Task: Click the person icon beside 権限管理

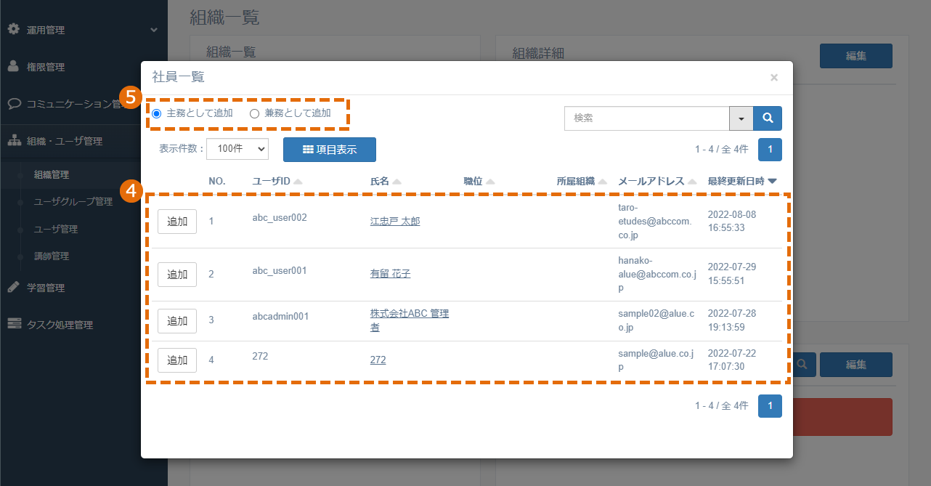Action: (13, 66)
